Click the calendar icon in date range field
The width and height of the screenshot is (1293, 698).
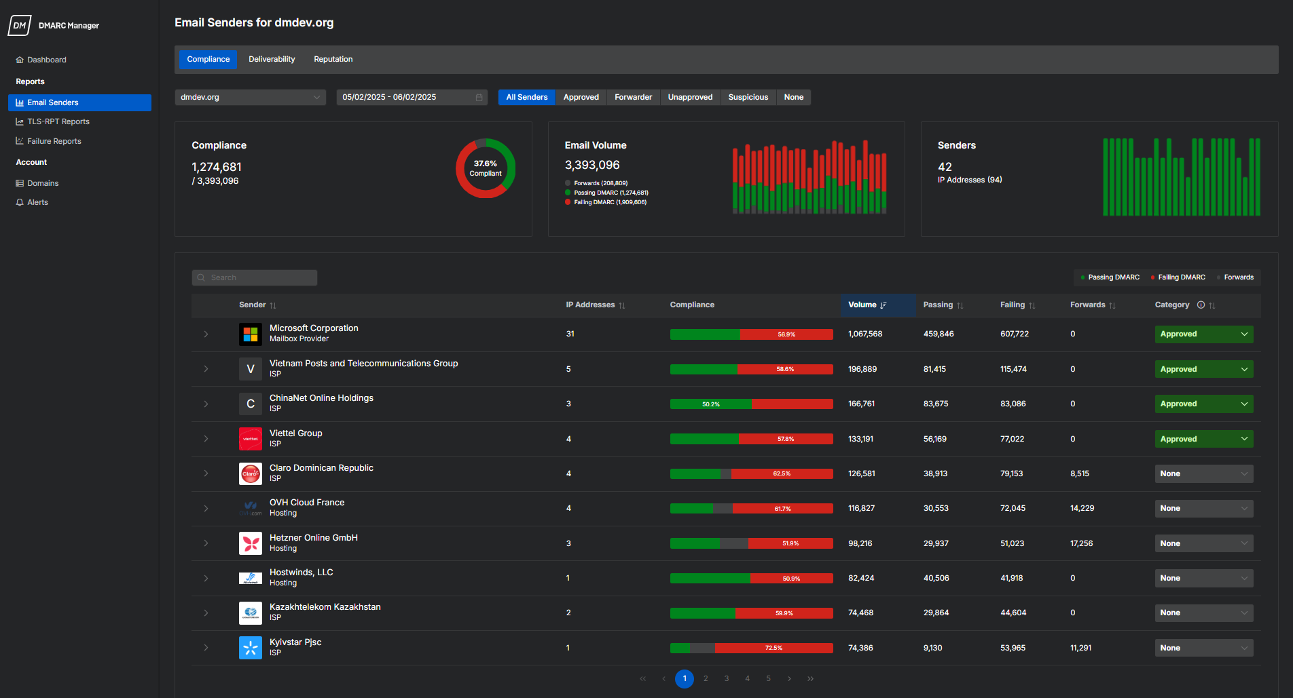pos(479,98)
